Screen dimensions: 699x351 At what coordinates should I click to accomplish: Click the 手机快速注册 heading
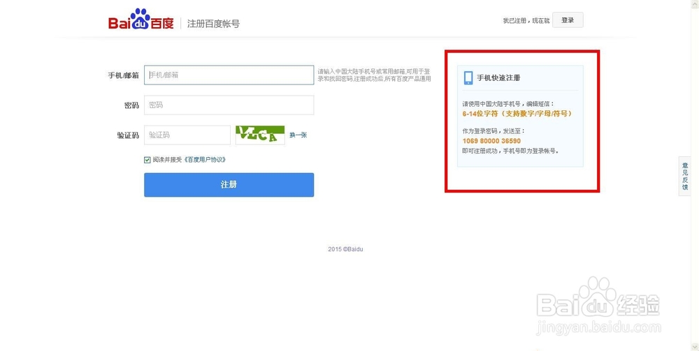click(498, 78)
